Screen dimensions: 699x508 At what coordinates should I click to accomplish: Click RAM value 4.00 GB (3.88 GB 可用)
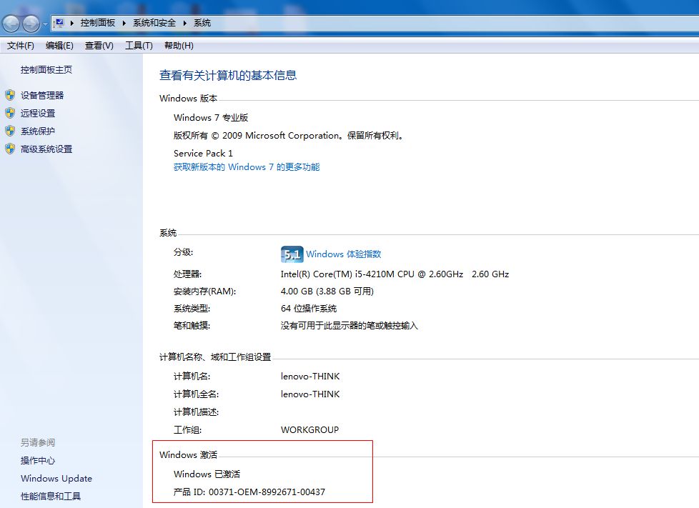(x=327, y=291)
